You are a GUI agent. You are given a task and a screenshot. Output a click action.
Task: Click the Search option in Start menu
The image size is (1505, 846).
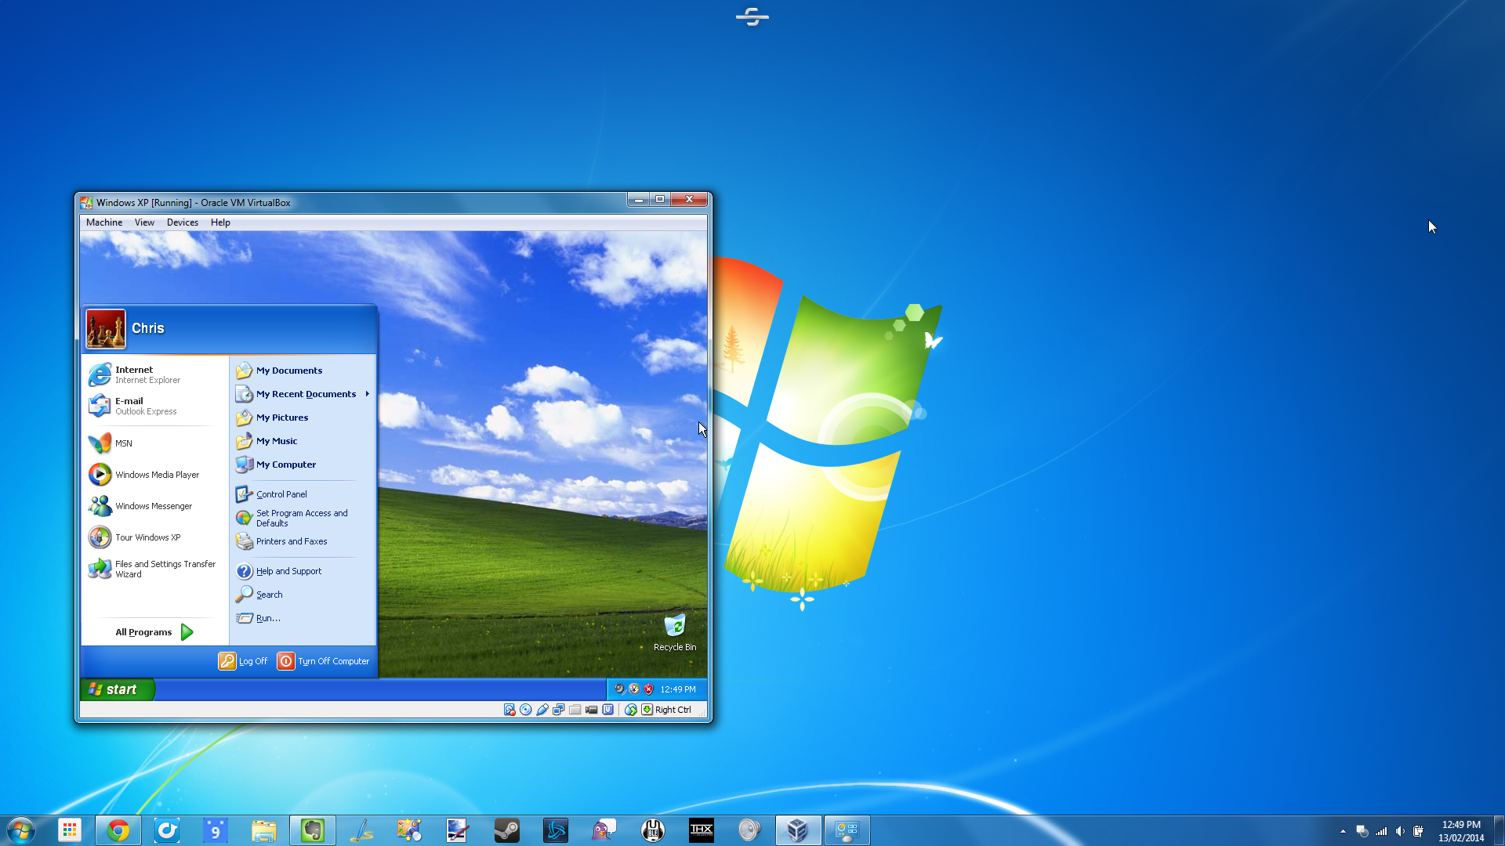[x=269, y=594]
